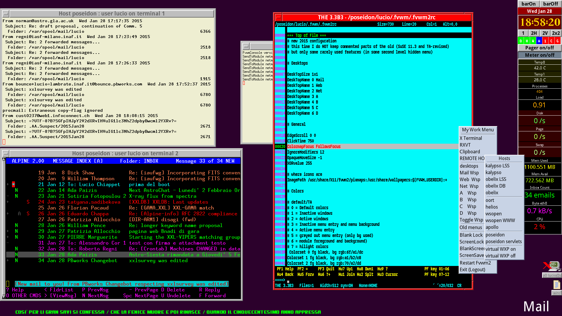Click DeskTopName 0 Mail line in editor

(x=306, y=80)
